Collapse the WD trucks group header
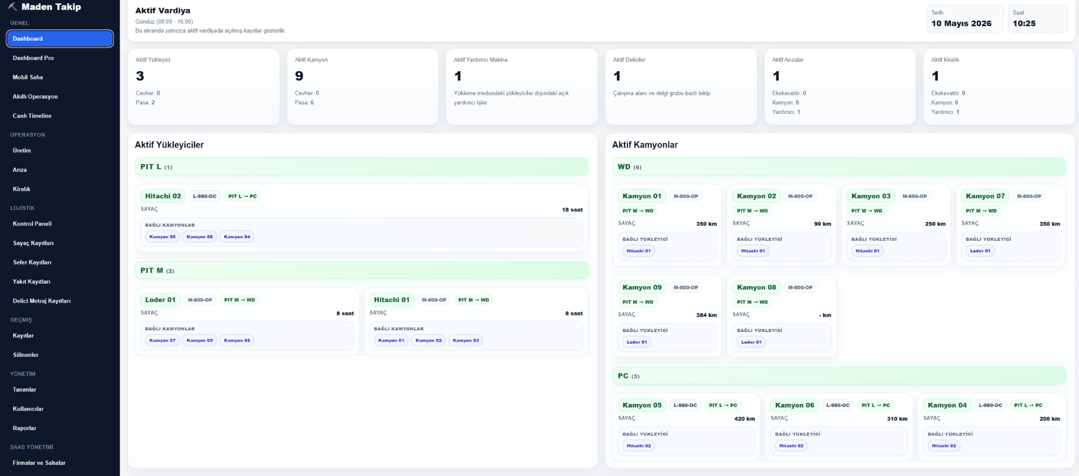The width and height of the screenshot is (1079, 476). (839, 167)
